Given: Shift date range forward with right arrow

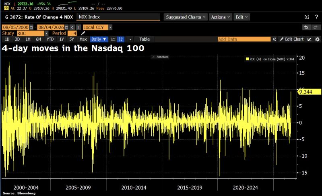Looking at the screenshot, I should pos(78,27).
